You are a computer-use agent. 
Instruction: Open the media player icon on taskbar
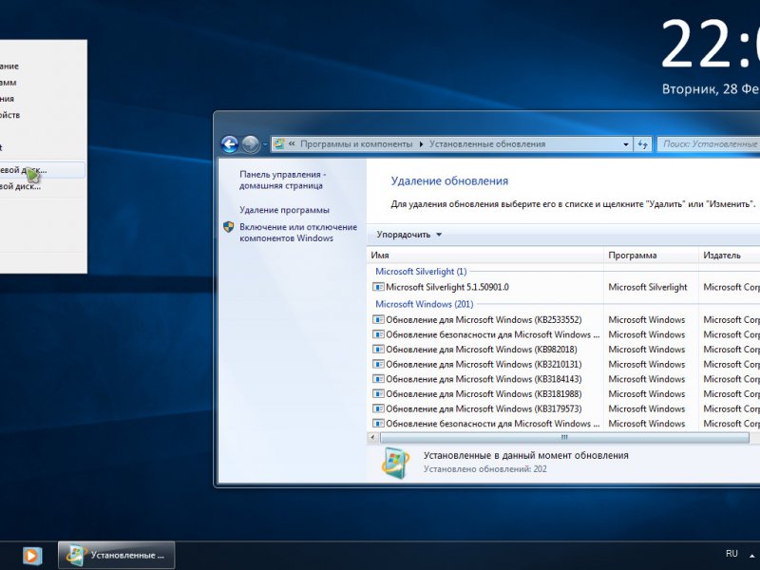pos(31,554)
